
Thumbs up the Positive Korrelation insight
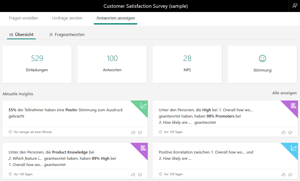(x=283, y=174)
